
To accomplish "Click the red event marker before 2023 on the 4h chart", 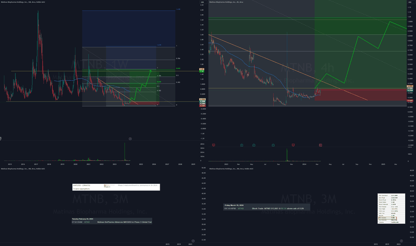I will coord(213,145).
